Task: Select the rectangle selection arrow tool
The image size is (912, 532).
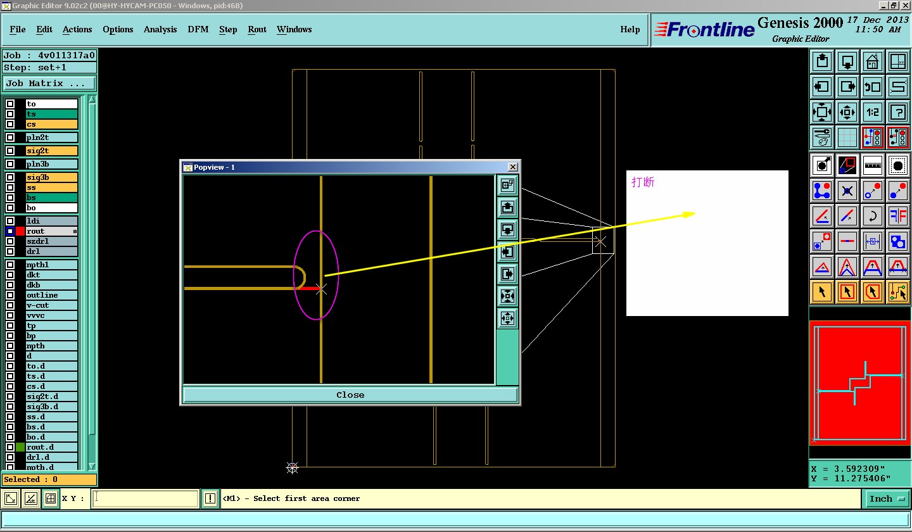Action: click(847, 291)
